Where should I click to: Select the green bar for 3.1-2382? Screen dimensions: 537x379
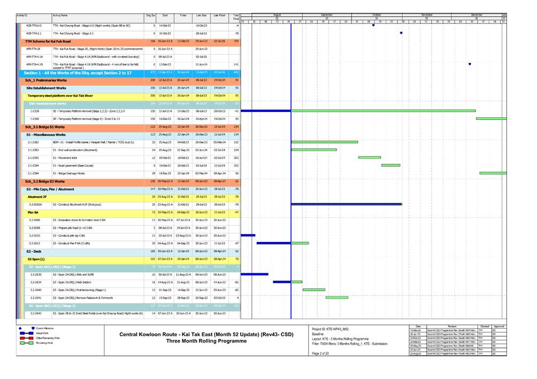pos(324,142)
